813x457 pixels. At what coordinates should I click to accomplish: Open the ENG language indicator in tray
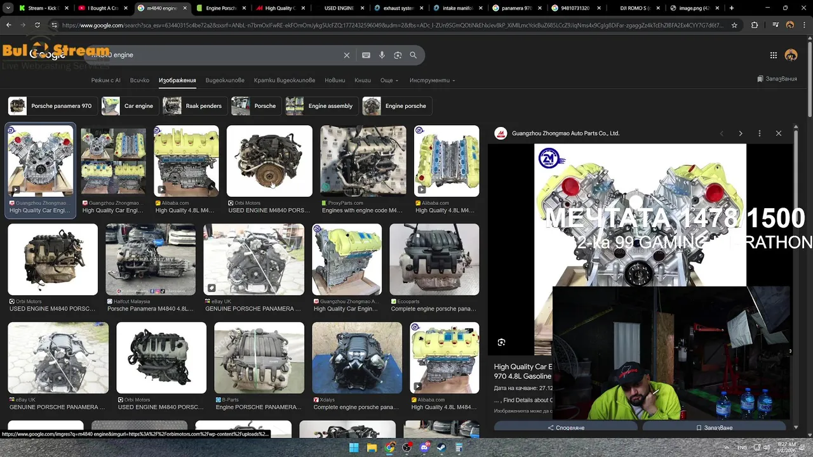pos(741,447)
